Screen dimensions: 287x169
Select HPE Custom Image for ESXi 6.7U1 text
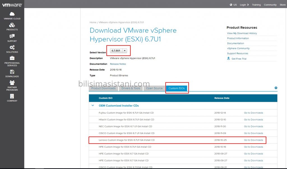(x=125, y=147)
